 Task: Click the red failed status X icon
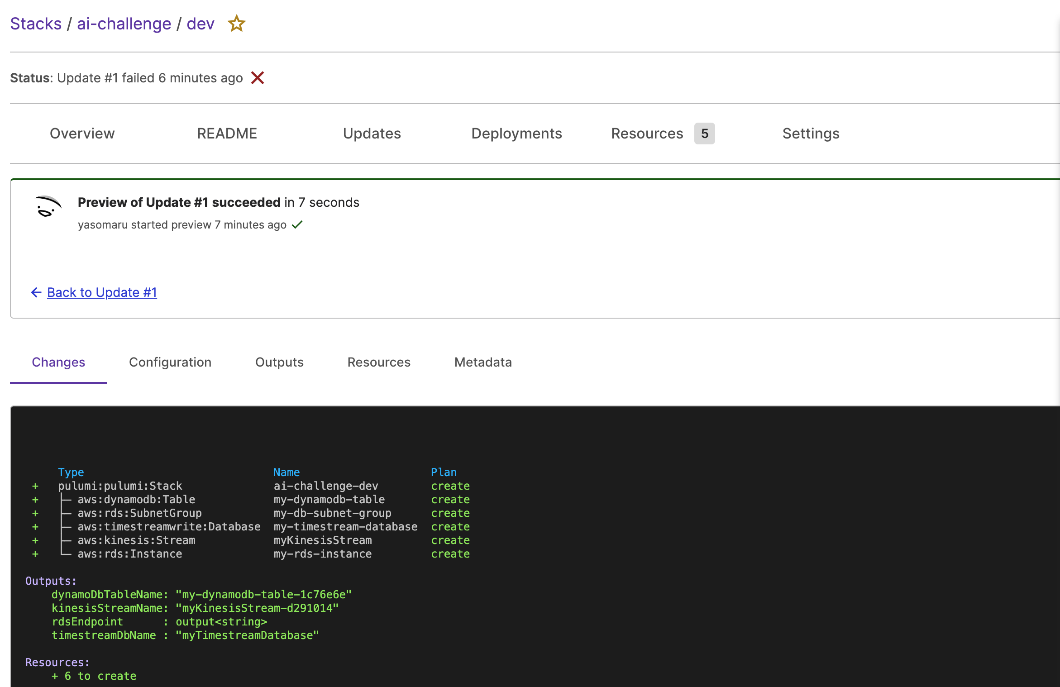(x=258, y=78)
